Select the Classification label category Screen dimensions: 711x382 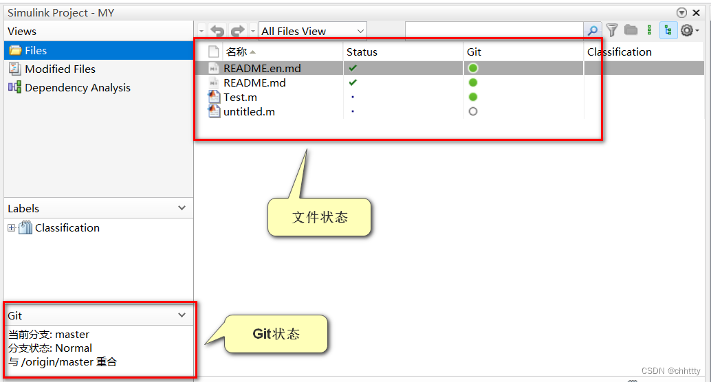(x=67, y=228)
